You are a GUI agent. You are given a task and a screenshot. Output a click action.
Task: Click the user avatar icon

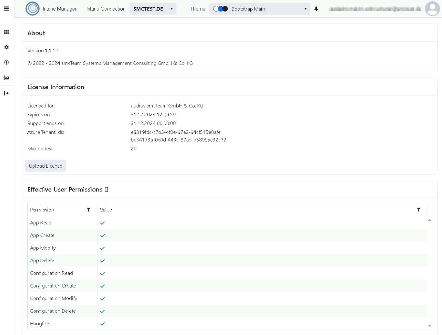pos(432,9)
